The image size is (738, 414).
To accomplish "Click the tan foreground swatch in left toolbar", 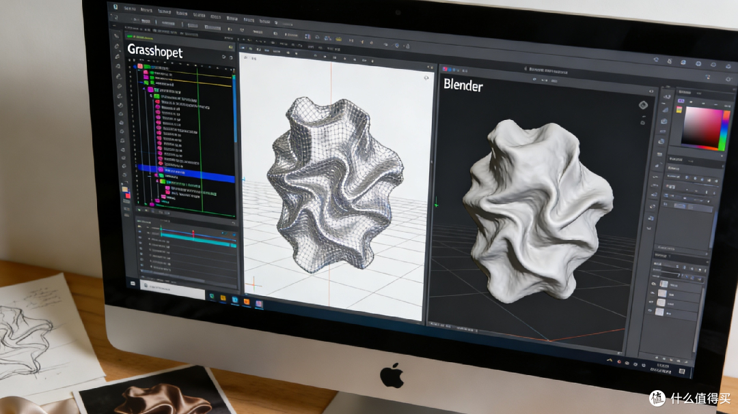I will pos(125,190).
